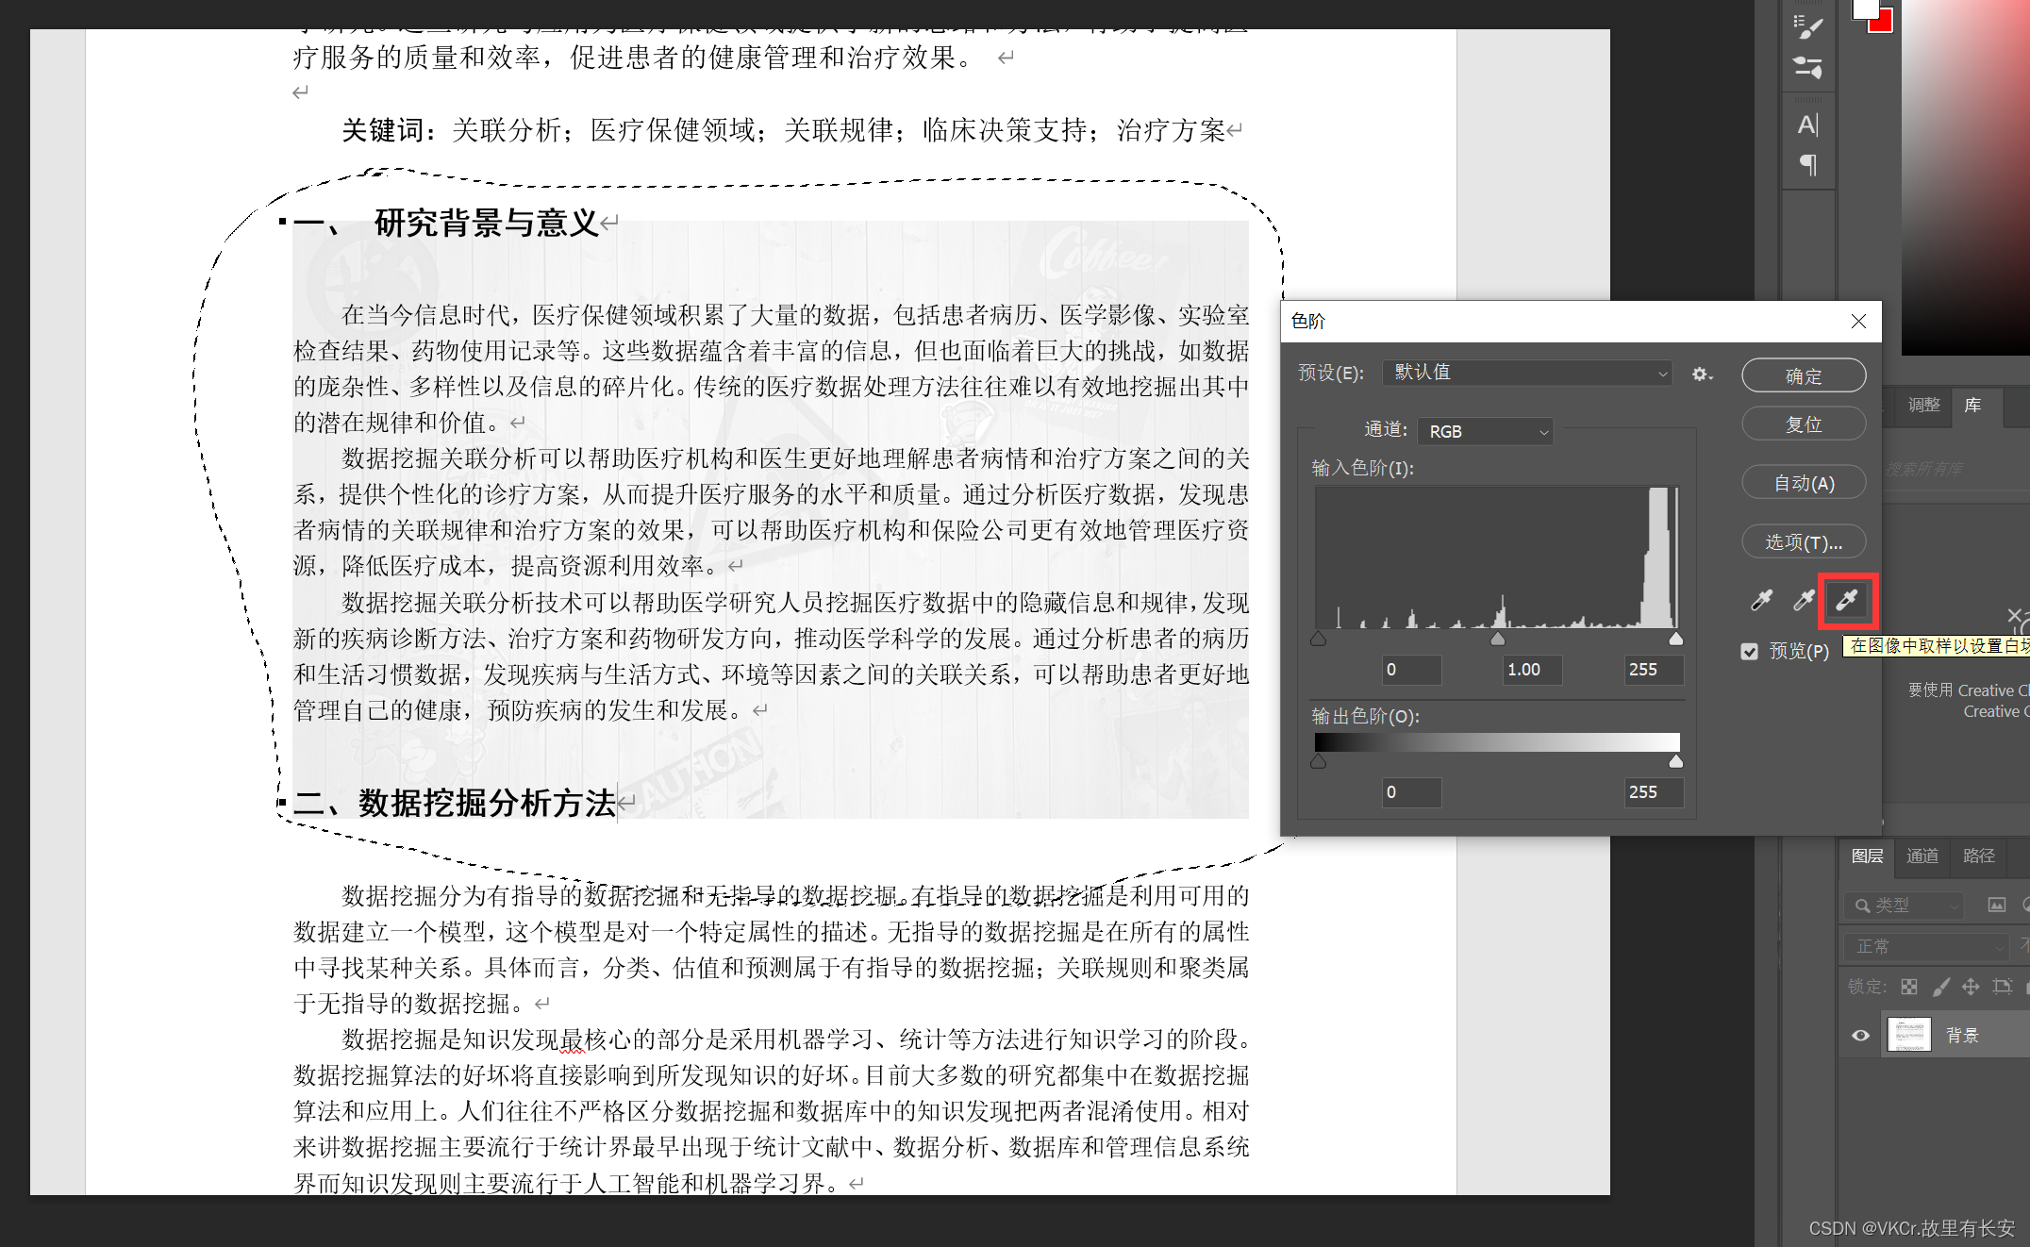The image size is (2030, 1247).
Task: Click the lock transparent pixels icon
Action: (1909, 987)
